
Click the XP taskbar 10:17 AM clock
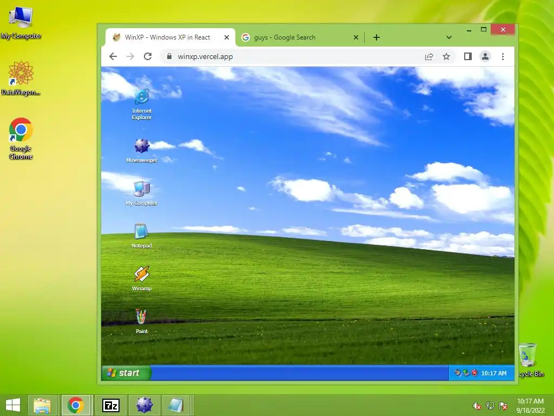[x=493, y=373]
